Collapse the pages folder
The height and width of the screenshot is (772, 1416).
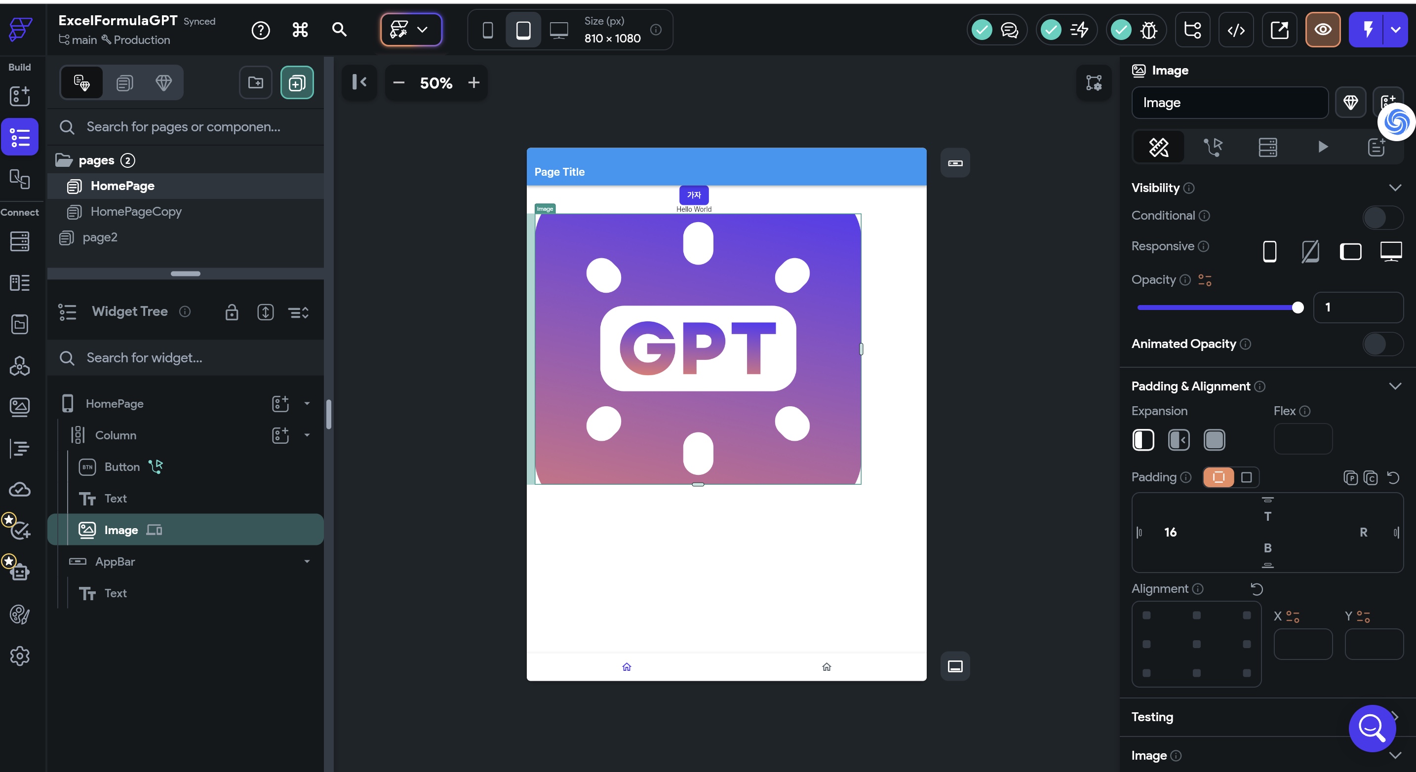63,160
